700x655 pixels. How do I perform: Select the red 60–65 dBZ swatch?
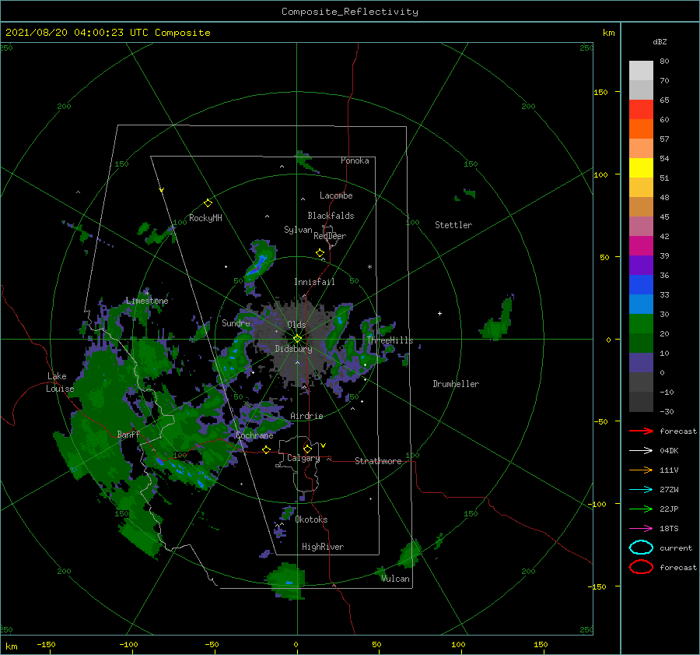pyautogui.click(x=641, y=110)
